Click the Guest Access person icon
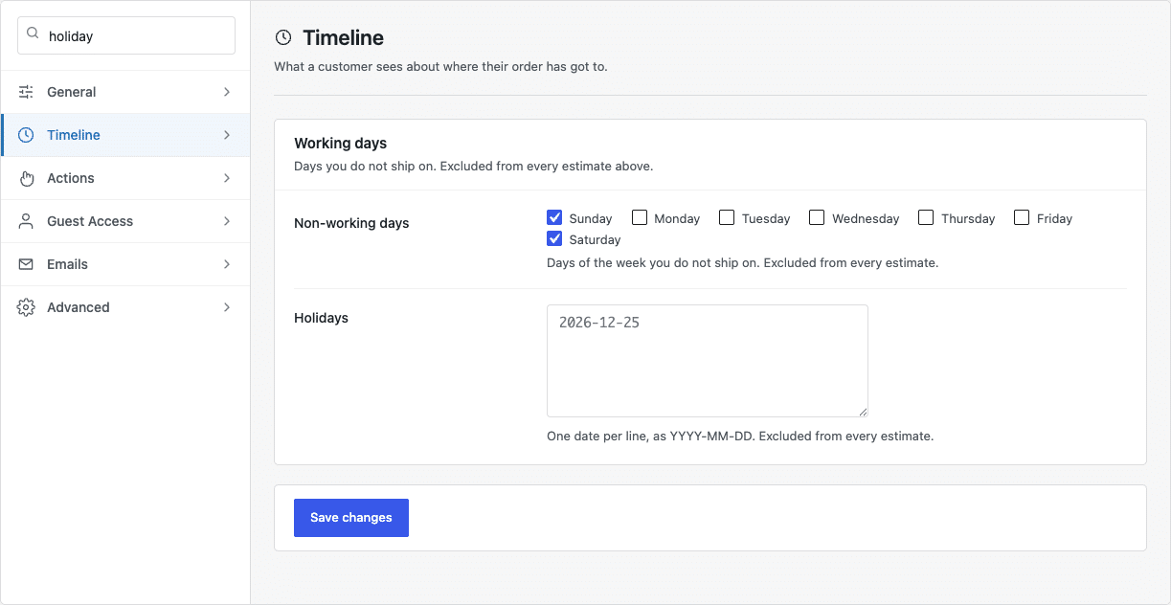Image resolution: width=1171 pixels, height=605 pixels. coord(27,221)
